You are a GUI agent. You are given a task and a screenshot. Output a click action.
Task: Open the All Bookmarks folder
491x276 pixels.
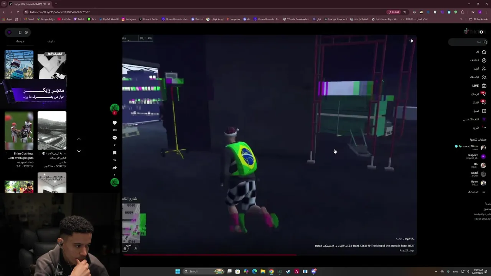[479, 19]
